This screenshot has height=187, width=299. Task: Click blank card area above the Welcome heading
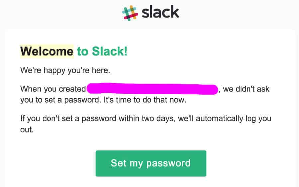(x=150, y=37)
